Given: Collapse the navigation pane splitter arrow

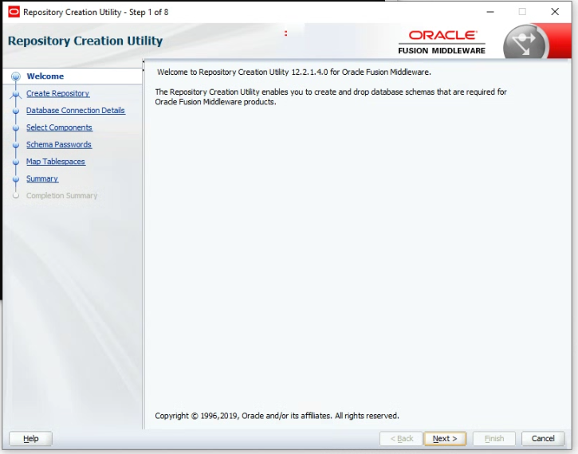Looking at the screenshot, I should point(144,62).
